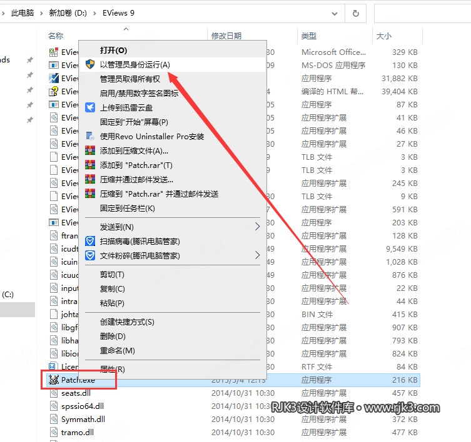
Task: Click the johta BIN file icon
Action: point(54,314)
